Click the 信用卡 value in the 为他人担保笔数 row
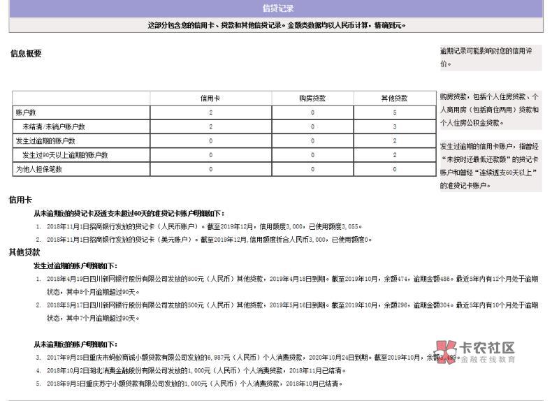The width and height of the screenshot is (559, 401). pyautogui.click(x=211, y=169)
